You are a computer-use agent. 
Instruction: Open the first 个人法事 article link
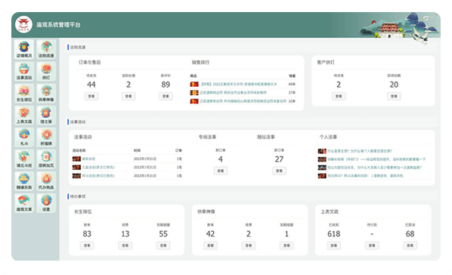tap(360, 151)
